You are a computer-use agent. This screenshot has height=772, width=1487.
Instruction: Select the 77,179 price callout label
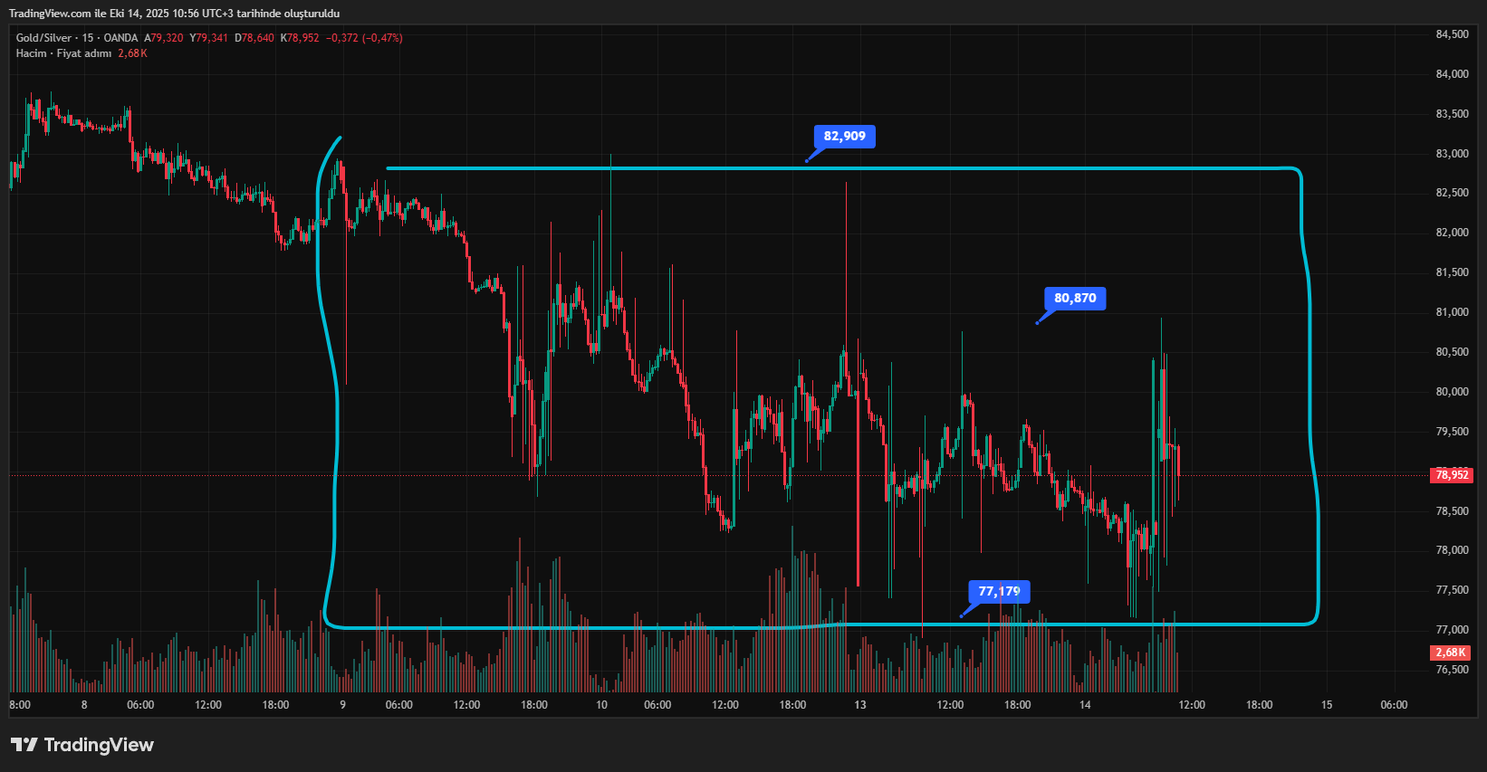pyautogui.click(x=999, y=592)
